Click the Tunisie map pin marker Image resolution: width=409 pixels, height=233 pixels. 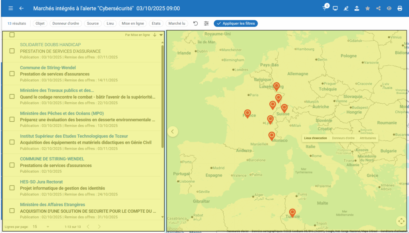point(292,212)
